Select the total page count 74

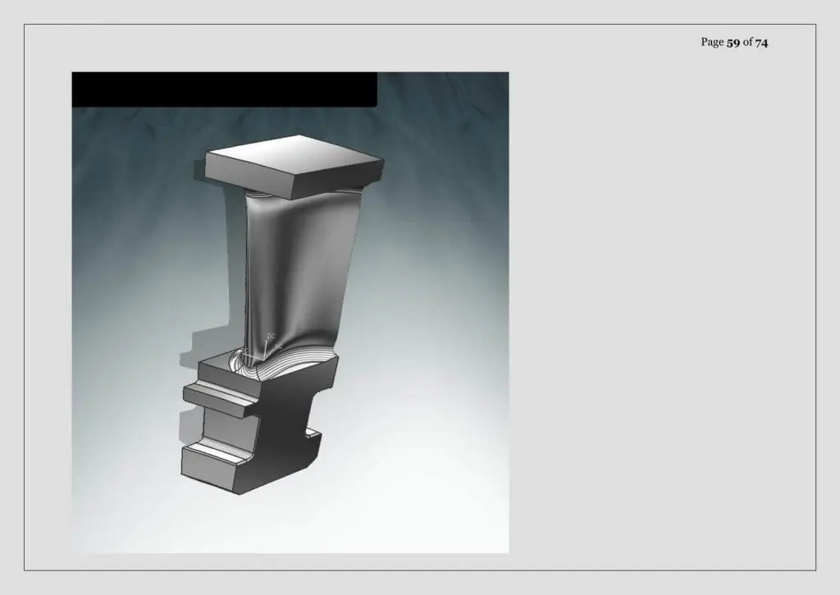click(x=761, y=43)
